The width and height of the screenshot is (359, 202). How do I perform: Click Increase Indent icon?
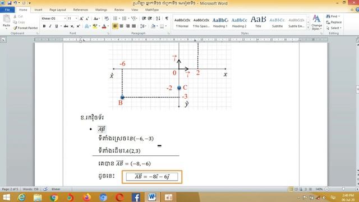150,19
